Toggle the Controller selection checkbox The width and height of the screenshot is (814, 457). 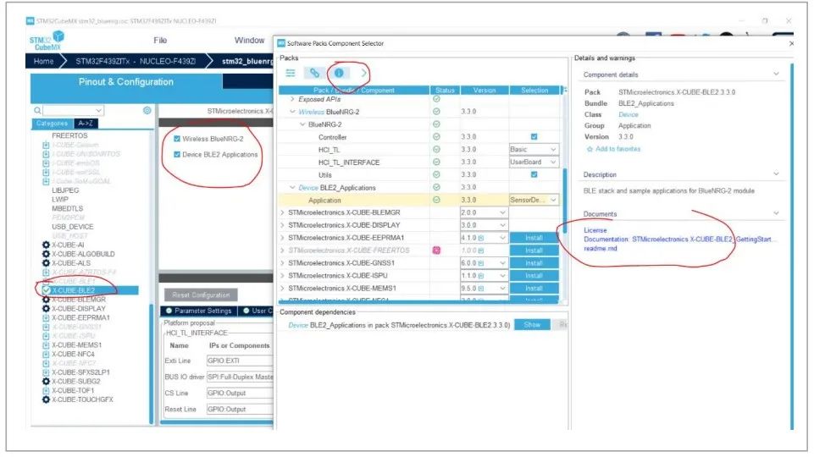[x=534, y=136]
